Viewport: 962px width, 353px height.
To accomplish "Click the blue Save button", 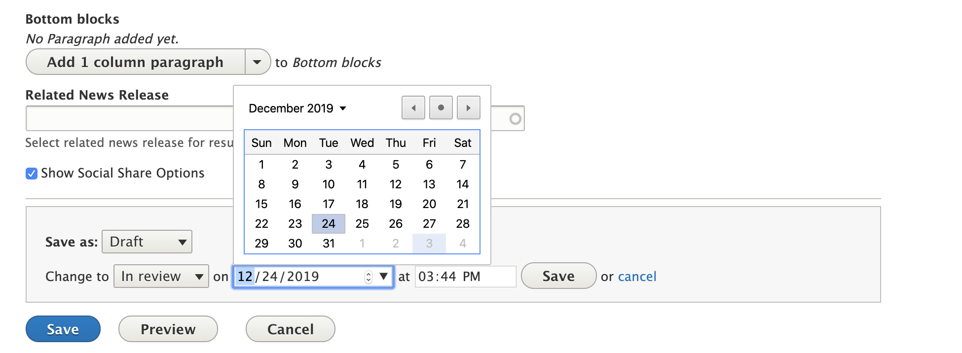I will pyautogui.click(x=63, y=329).
